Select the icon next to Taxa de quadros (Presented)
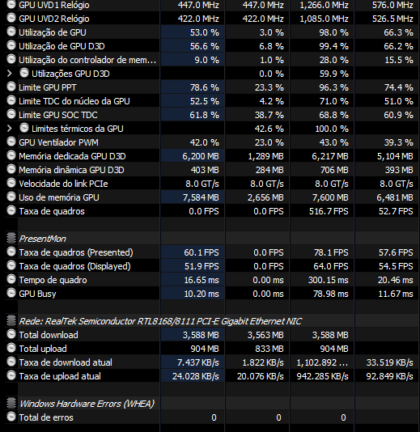 click(x=11, y=252)
